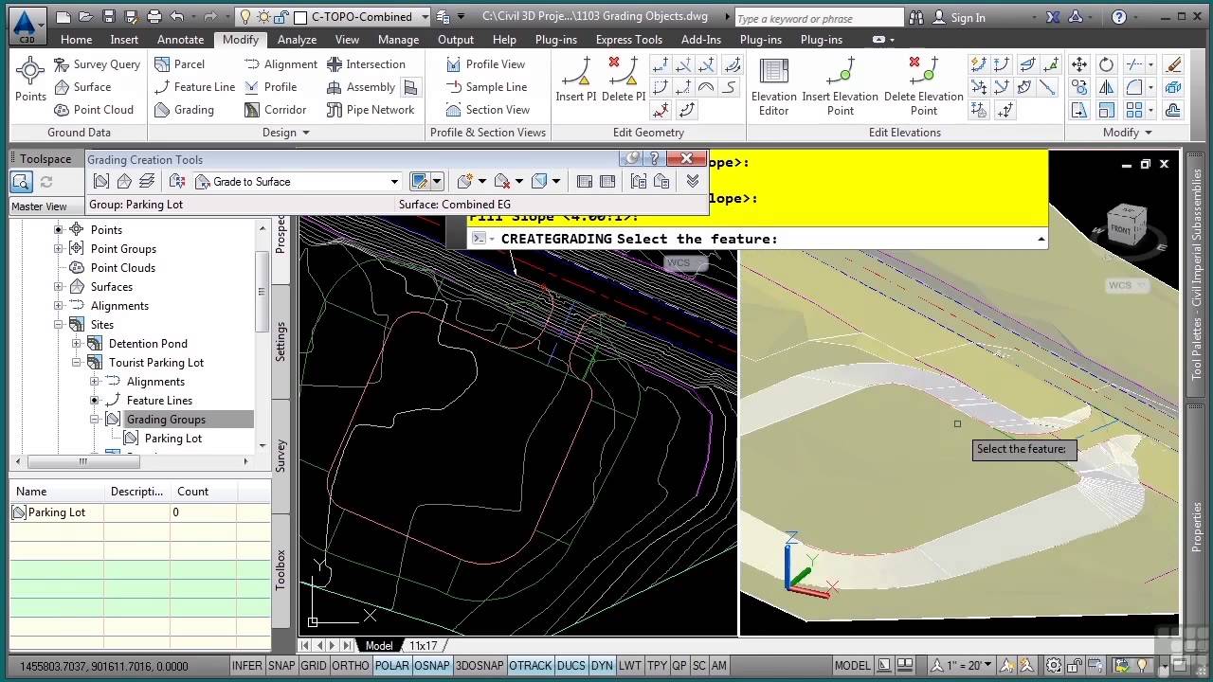
Task: Select the Corridor tool
Action: (x=275, y=110)
